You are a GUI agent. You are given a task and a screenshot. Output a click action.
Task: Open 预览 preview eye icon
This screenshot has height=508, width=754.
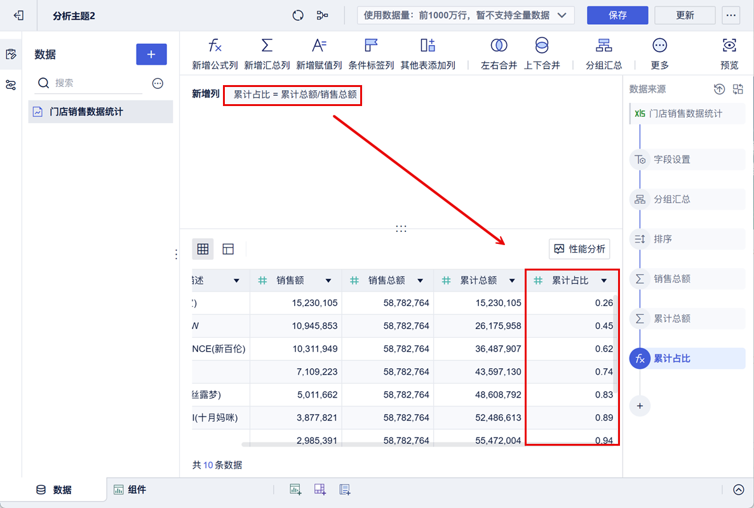point(729,46)
